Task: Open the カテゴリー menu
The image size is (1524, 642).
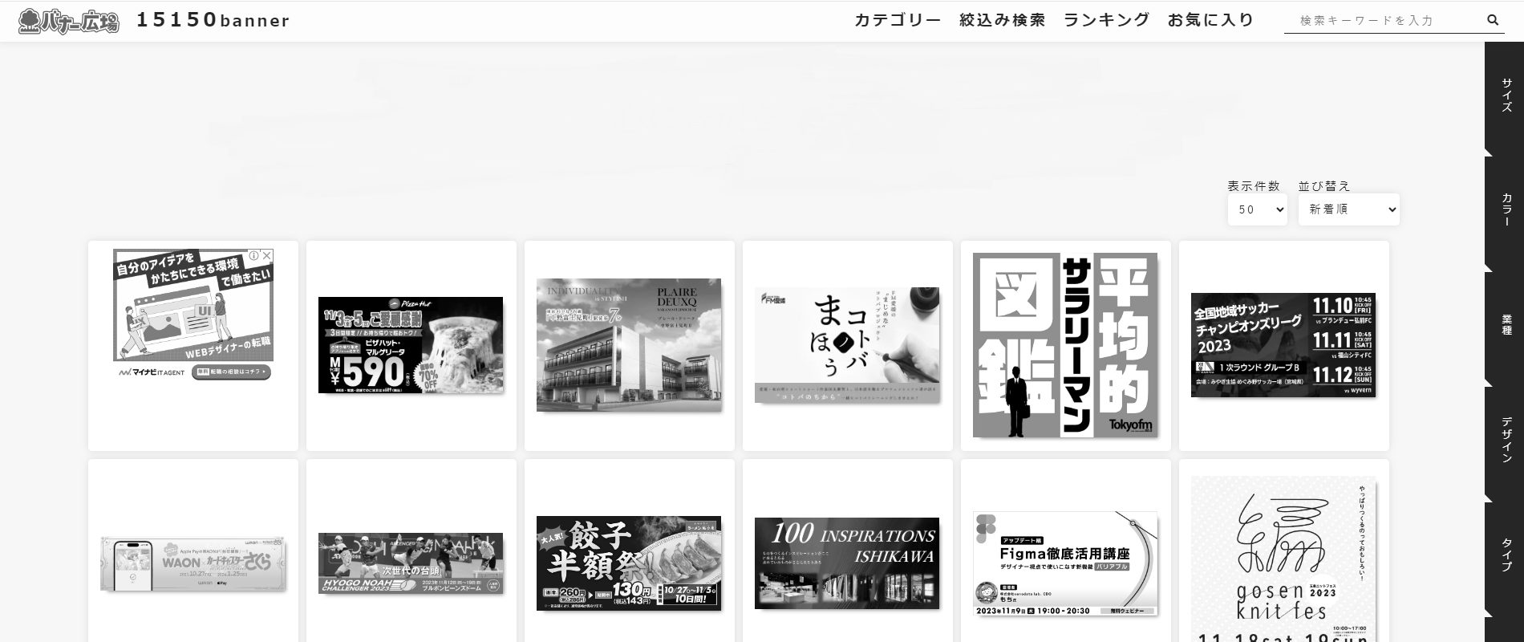Action: [x=898, y=20]
